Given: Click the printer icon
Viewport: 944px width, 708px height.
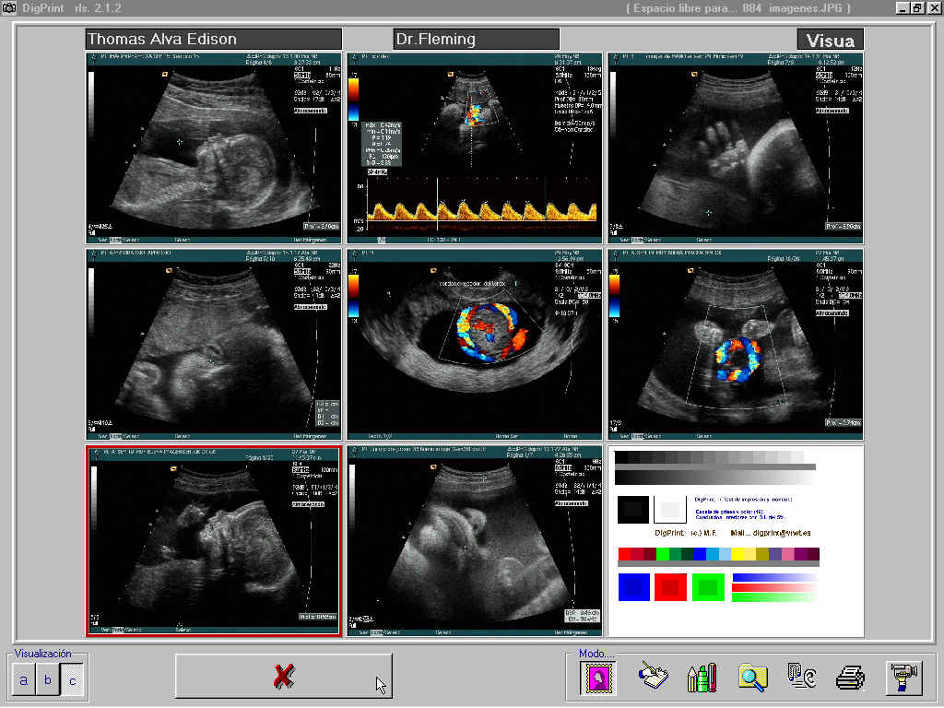Looking at the screenshot, I should click(x=850, y=678).
